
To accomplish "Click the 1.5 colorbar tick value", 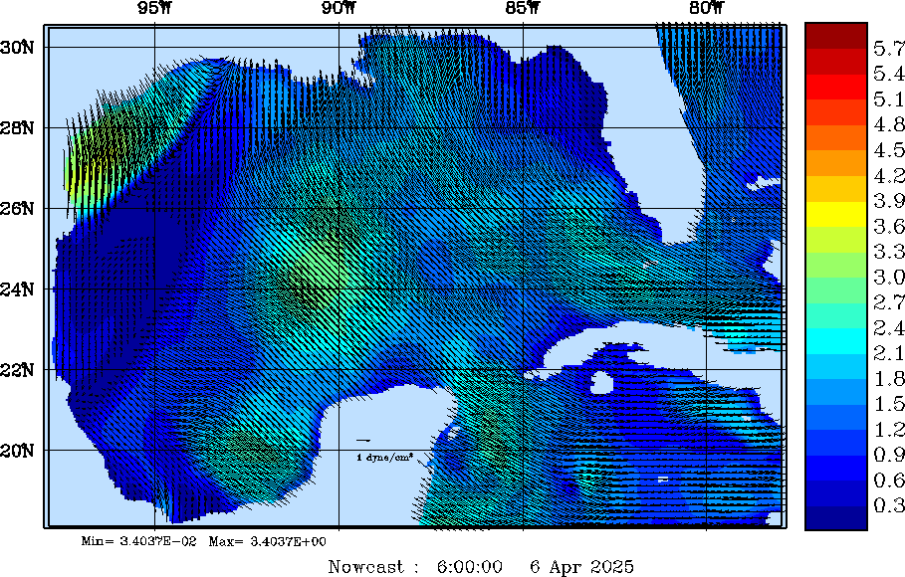I will pyautogui.click(x=889, y=404).
